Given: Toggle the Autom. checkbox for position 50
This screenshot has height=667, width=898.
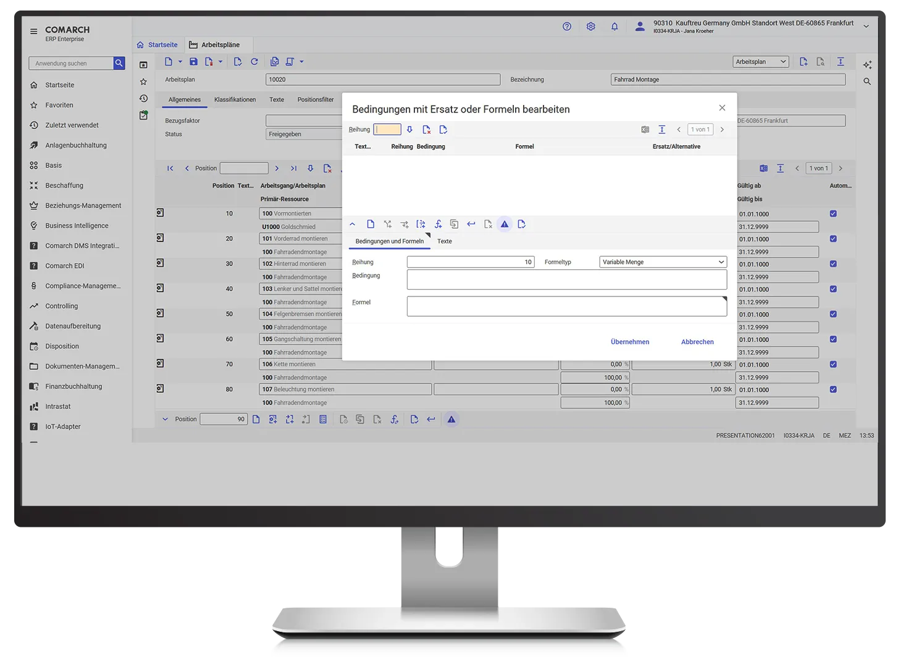Looking at the screenshot, I should click(833, 314).
